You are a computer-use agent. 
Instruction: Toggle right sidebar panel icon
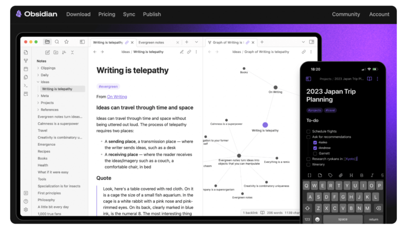click(x=312, y=42)
